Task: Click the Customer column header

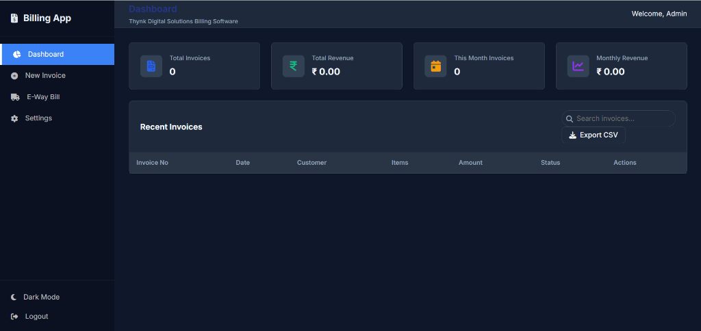Action: (x=311, y=163)
